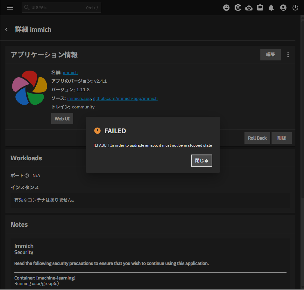Open the hamburger navigation menu

tap(10, 8)
